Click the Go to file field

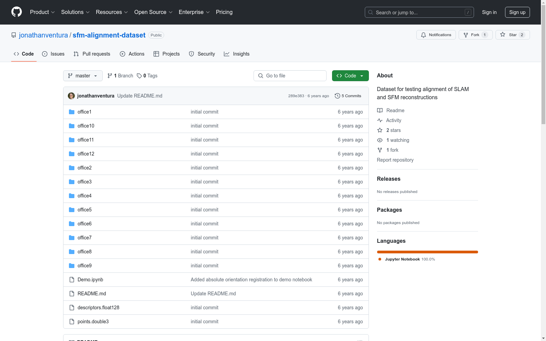(290, 76)
